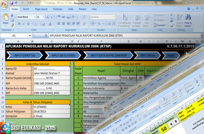Increase decimal places
This screenshot has height=134, width=204.
point(109,23)
